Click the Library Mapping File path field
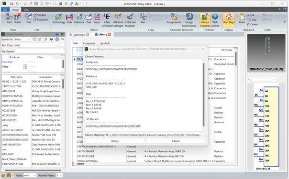 [155, 135]
